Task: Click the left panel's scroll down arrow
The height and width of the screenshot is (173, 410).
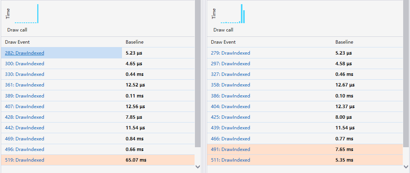Action: [x=198, y=167]
